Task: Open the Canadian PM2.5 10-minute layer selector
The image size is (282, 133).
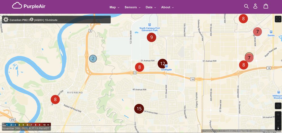Action: click(56, 20)
